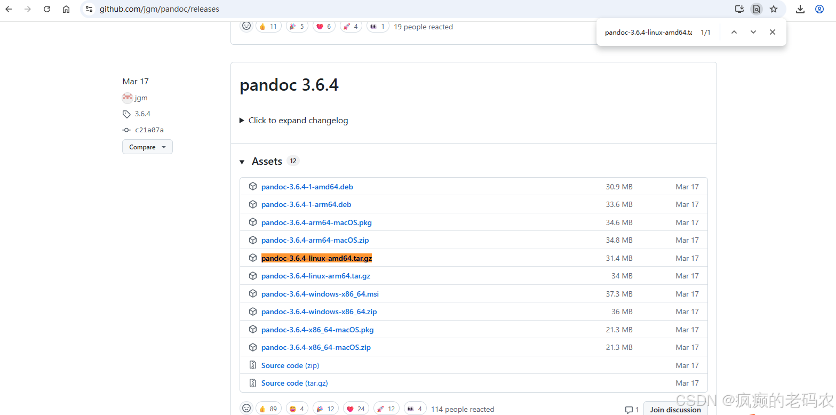Download pandoc-3.6.4-1-arm64.deb
Viewport: 836px width, 415px height.
(x=306, y=204)
